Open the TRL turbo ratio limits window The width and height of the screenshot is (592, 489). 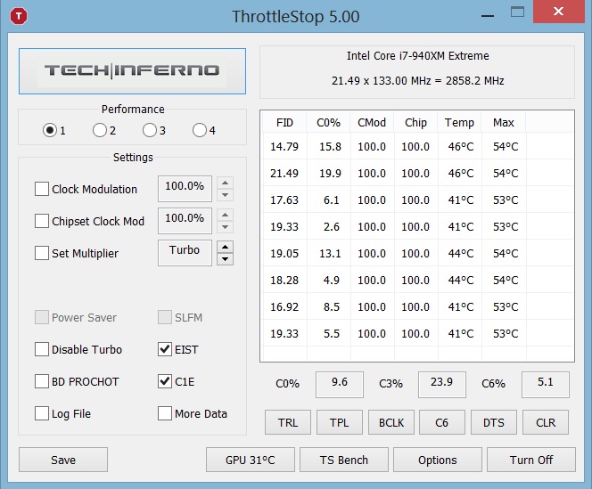(288, 422)
